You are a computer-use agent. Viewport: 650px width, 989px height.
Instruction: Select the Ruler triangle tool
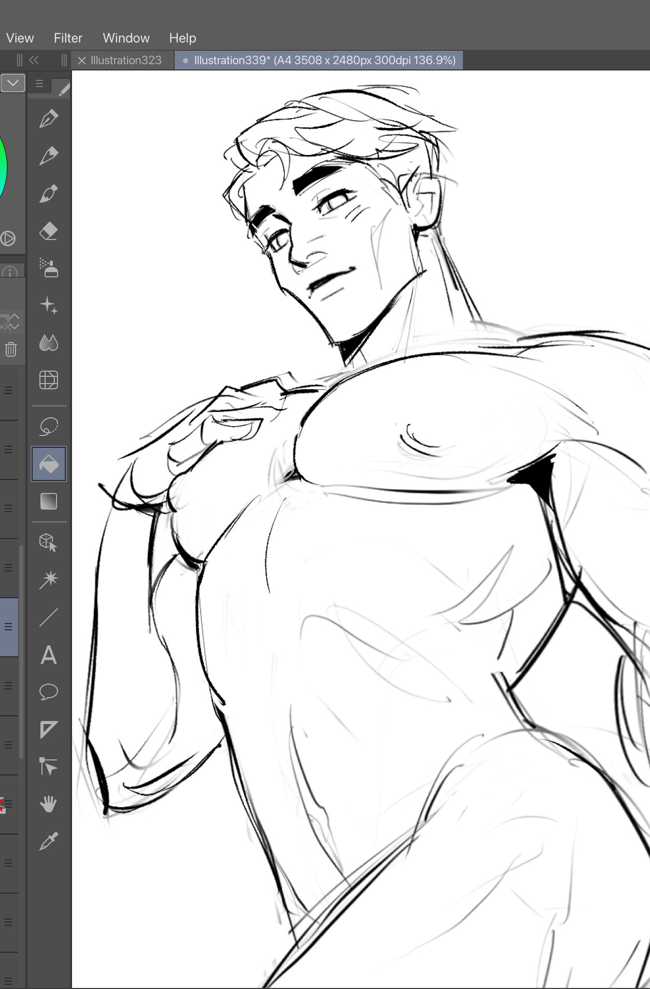tap(49, 729)
